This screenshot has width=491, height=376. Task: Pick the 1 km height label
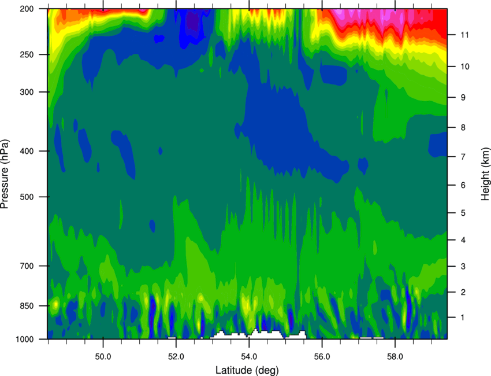pos(463,318)
